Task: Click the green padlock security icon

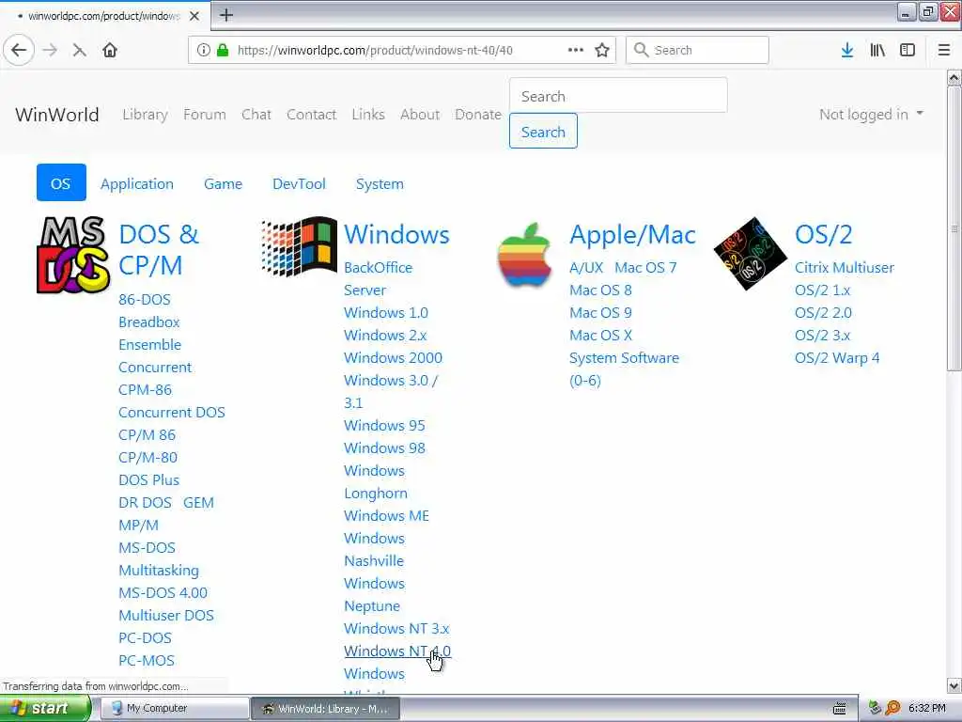Action: (223, 50)
